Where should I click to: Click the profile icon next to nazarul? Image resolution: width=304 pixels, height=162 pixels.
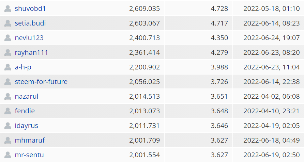click(x=8, y=96)
